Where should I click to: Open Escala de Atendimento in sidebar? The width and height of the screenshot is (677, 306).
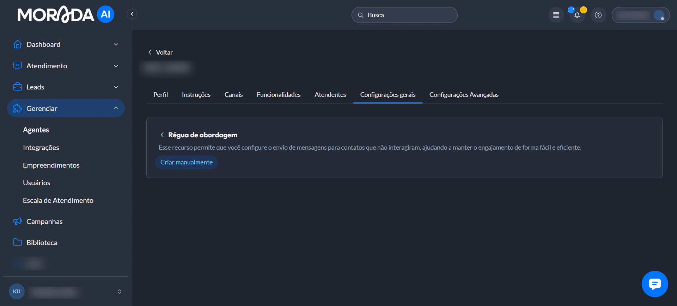58,200
